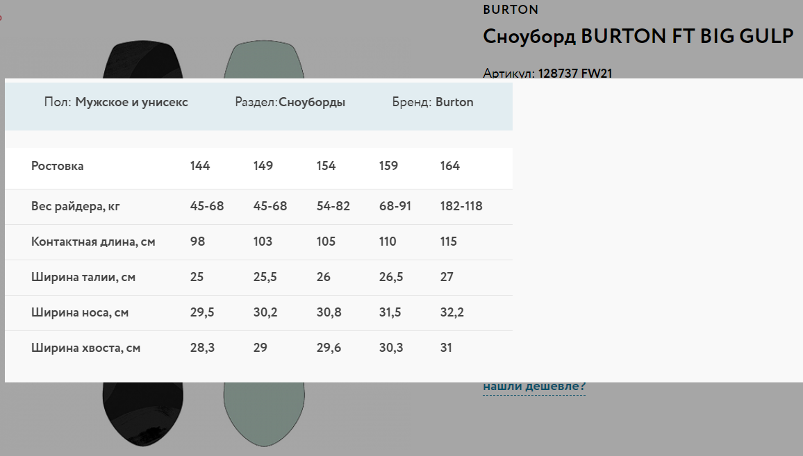
Task: Click size '149' in the Ростовка row
Action: pyautogui.click(x=263, y=166)
